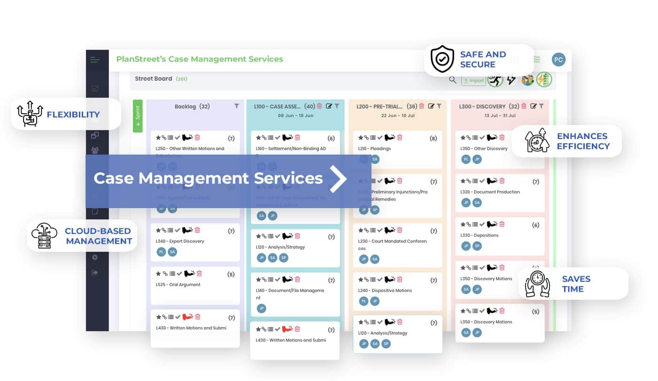
Task: Open the sidebar presentation board icon
Action: [x=95, y=88]
